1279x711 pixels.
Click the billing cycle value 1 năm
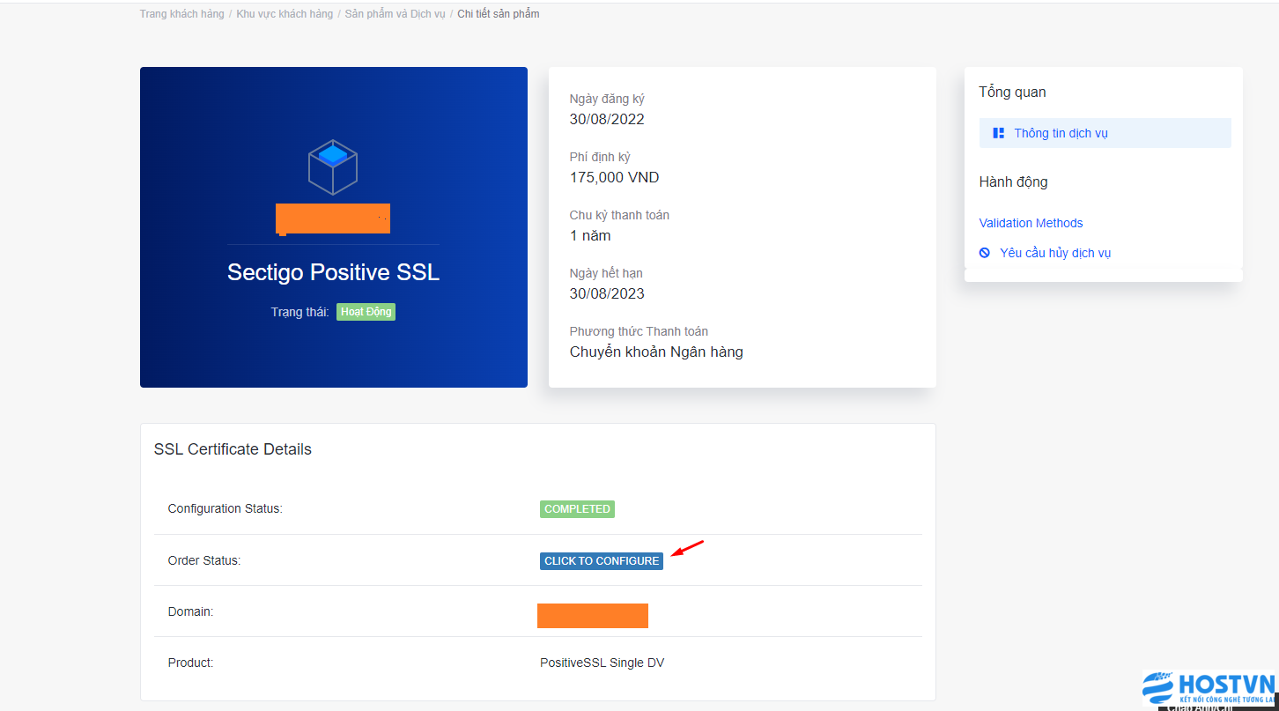[x=590, y=235]
